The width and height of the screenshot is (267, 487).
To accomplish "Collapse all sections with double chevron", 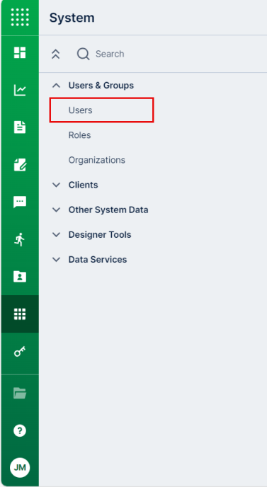I will 55,54.
